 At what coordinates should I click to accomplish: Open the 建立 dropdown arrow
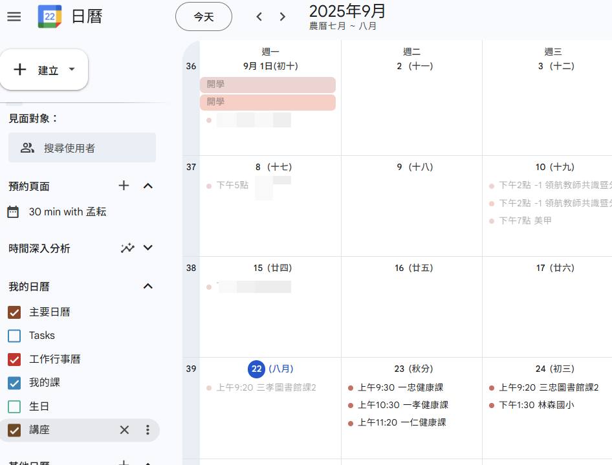[x=72, y=69]
